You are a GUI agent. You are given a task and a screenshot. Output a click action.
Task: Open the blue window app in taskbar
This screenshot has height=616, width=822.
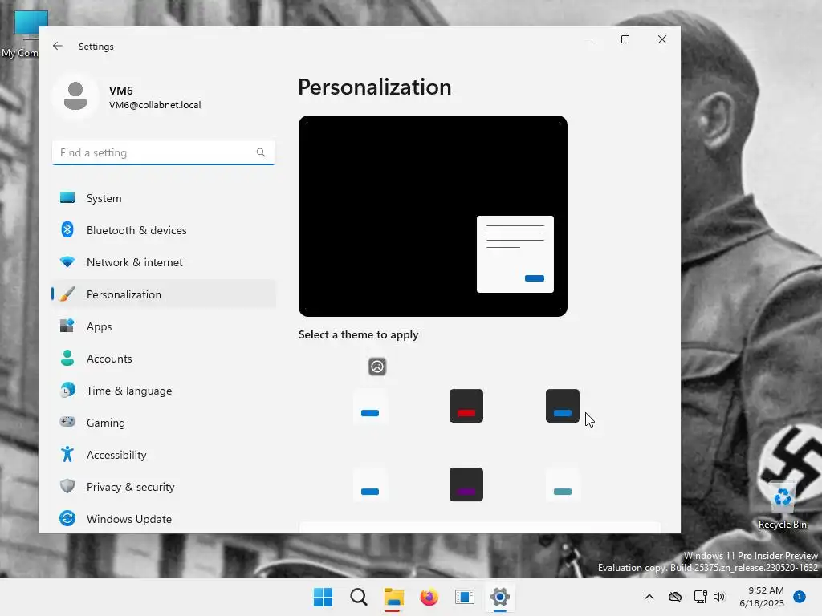[465, 597]
